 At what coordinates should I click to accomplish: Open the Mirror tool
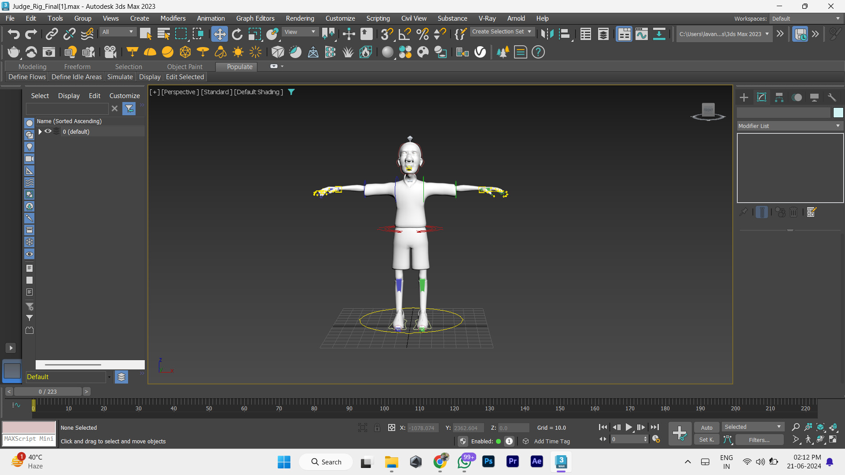(547, 34)
